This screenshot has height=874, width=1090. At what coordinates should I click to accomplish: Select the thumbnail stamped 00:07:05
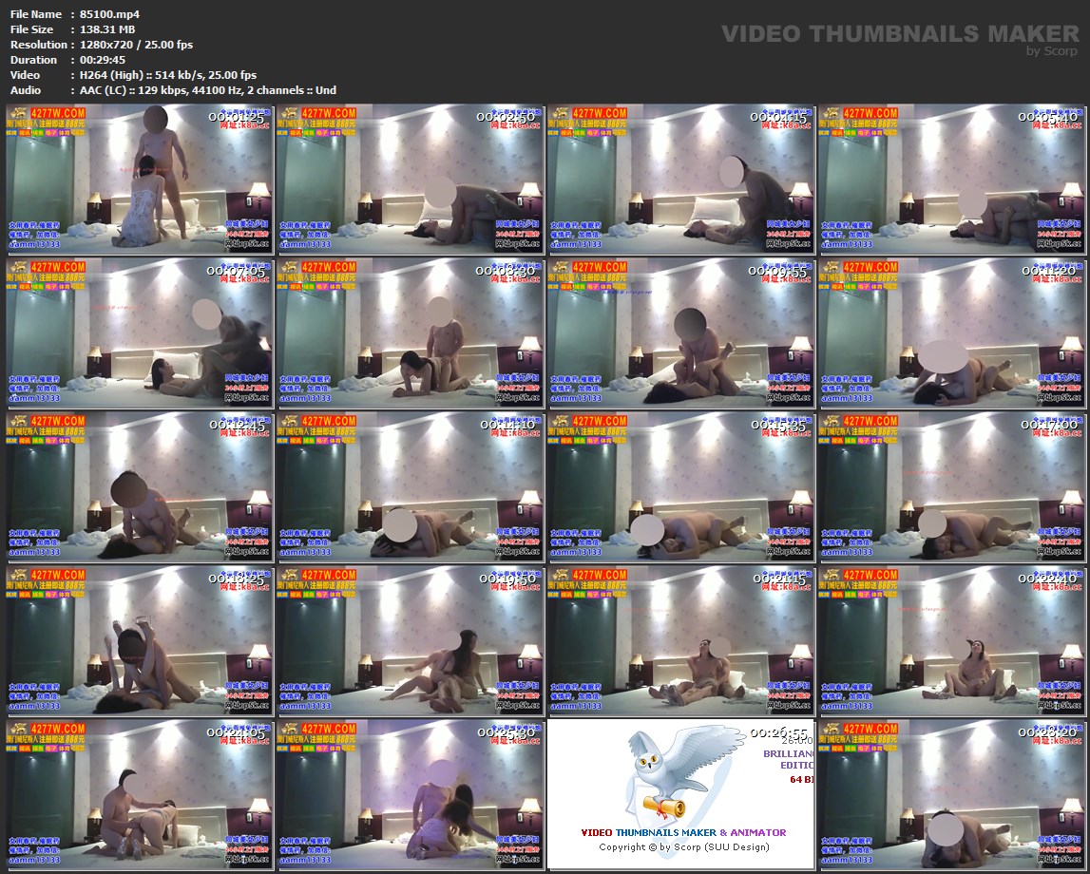[140, 332]
